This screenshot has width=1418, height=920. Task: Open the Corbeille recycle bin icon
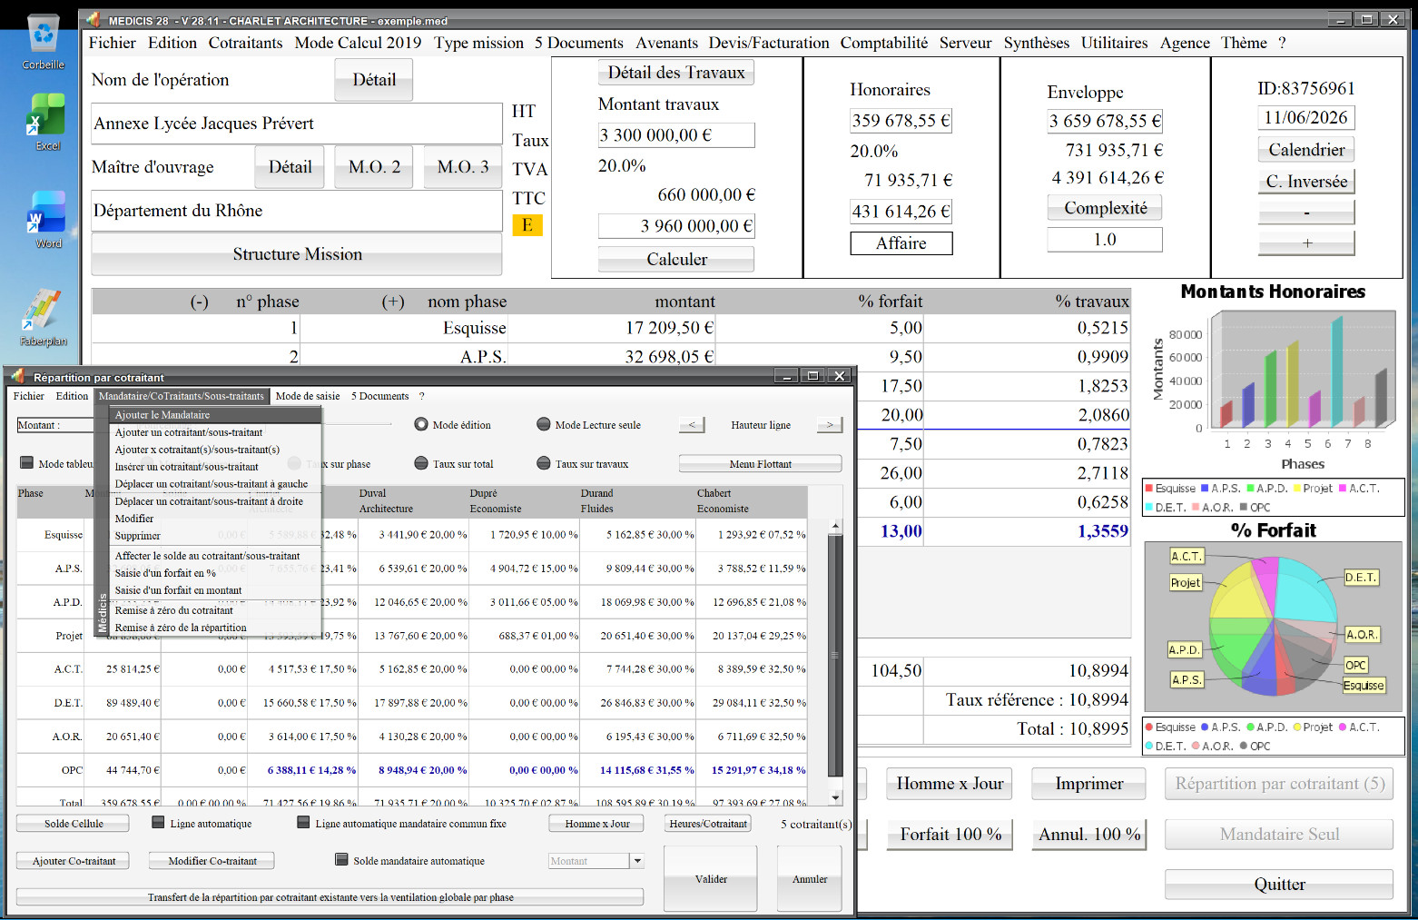coord(44,43)
